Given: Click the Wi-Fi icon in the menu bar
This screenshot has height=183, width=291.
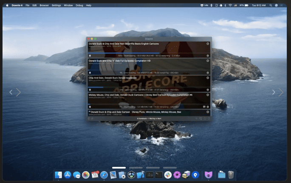Looking at the screenshot, I should point(230,6).
